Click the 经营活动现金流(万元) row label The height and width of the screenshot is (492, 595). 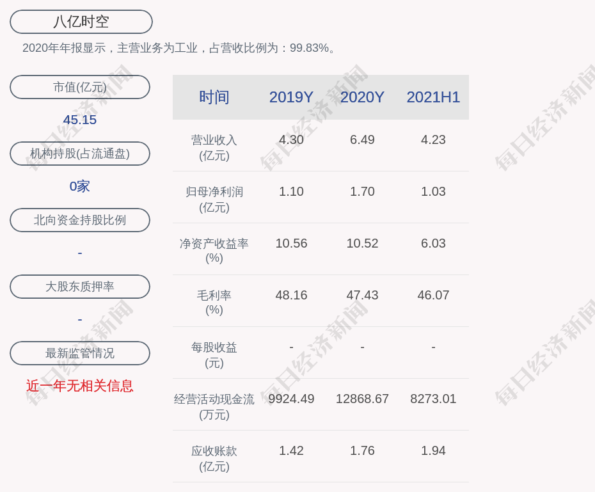point(214,406)
